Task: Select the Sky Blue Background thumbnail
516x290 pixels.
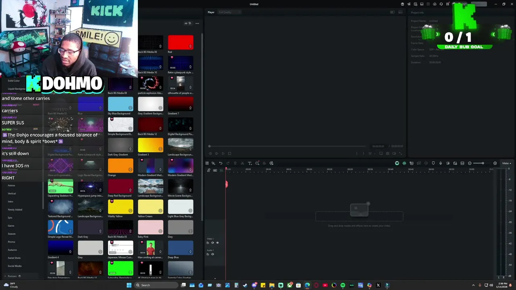Action: pos(120,104)
